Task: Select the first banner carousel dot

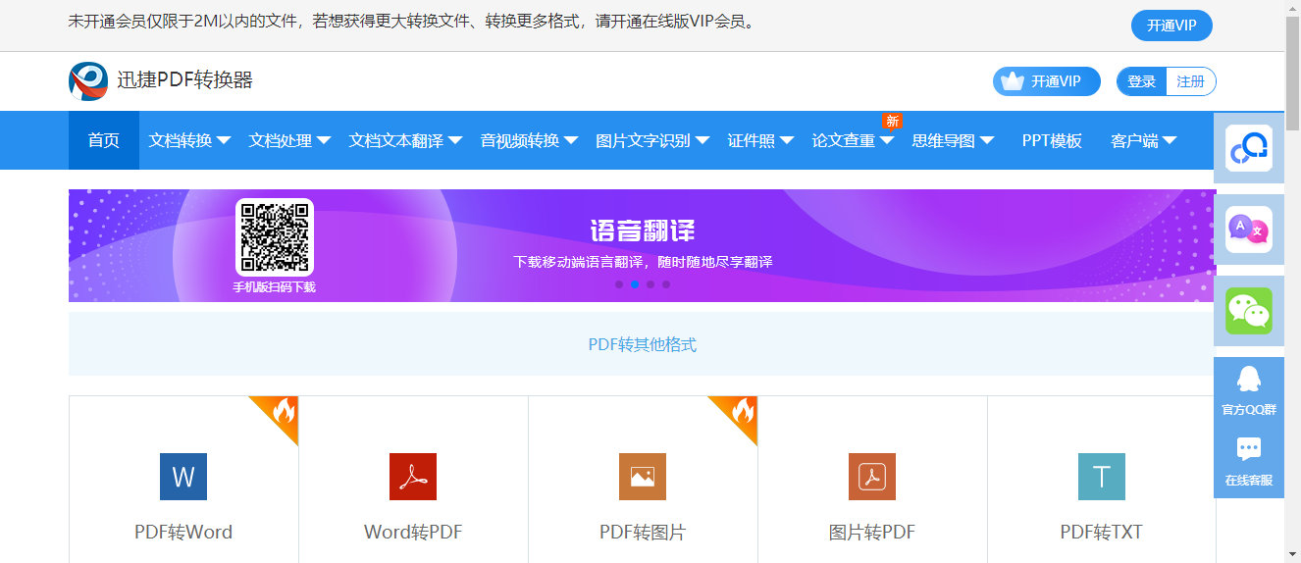Action: point(619,284)
